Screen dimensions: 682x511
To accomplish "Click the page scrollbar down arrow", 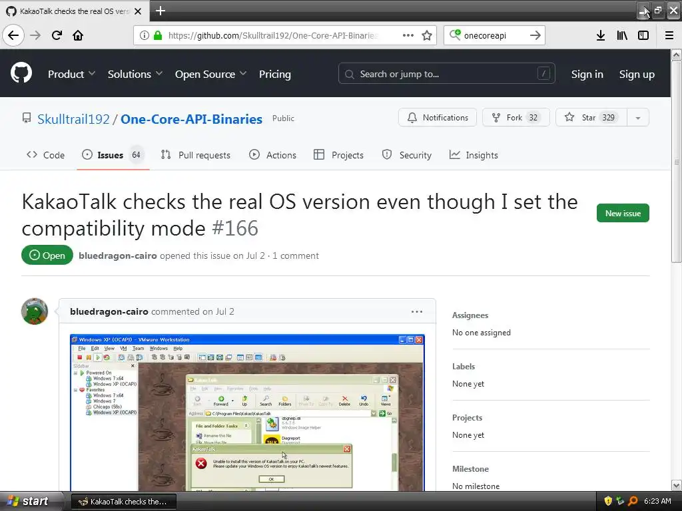I will click(x=677, y=485).
